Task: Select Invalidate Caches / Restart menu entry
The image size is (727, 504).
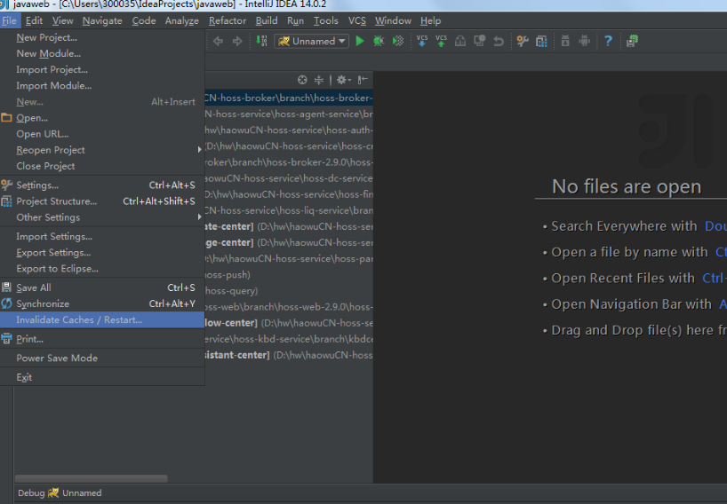Action: click(102, 319)
